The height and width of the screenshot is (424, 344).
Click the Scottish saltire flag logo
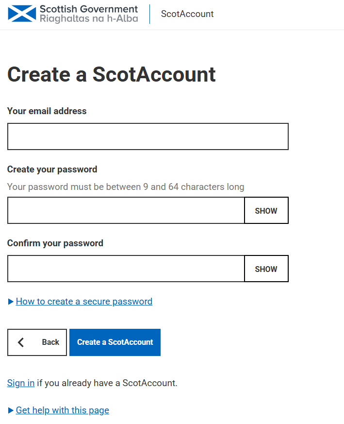coord(22,14)
